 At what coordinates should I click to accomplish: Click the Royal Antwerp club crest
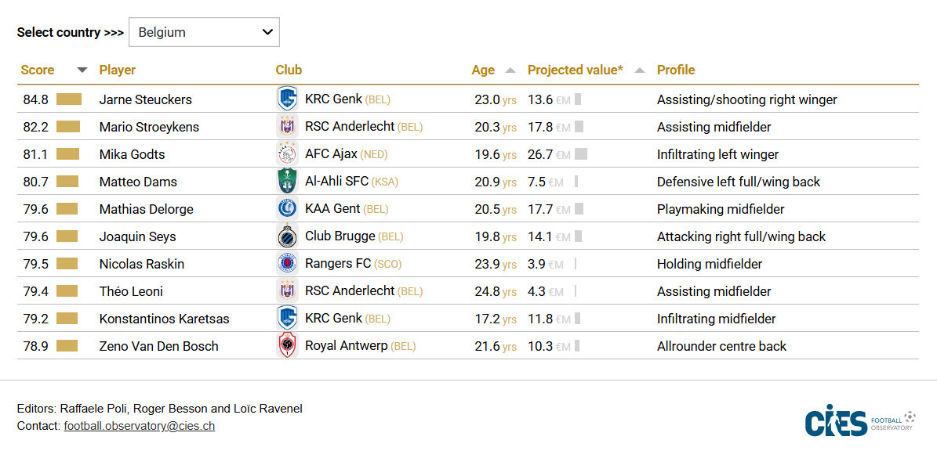tap(288, 346)
